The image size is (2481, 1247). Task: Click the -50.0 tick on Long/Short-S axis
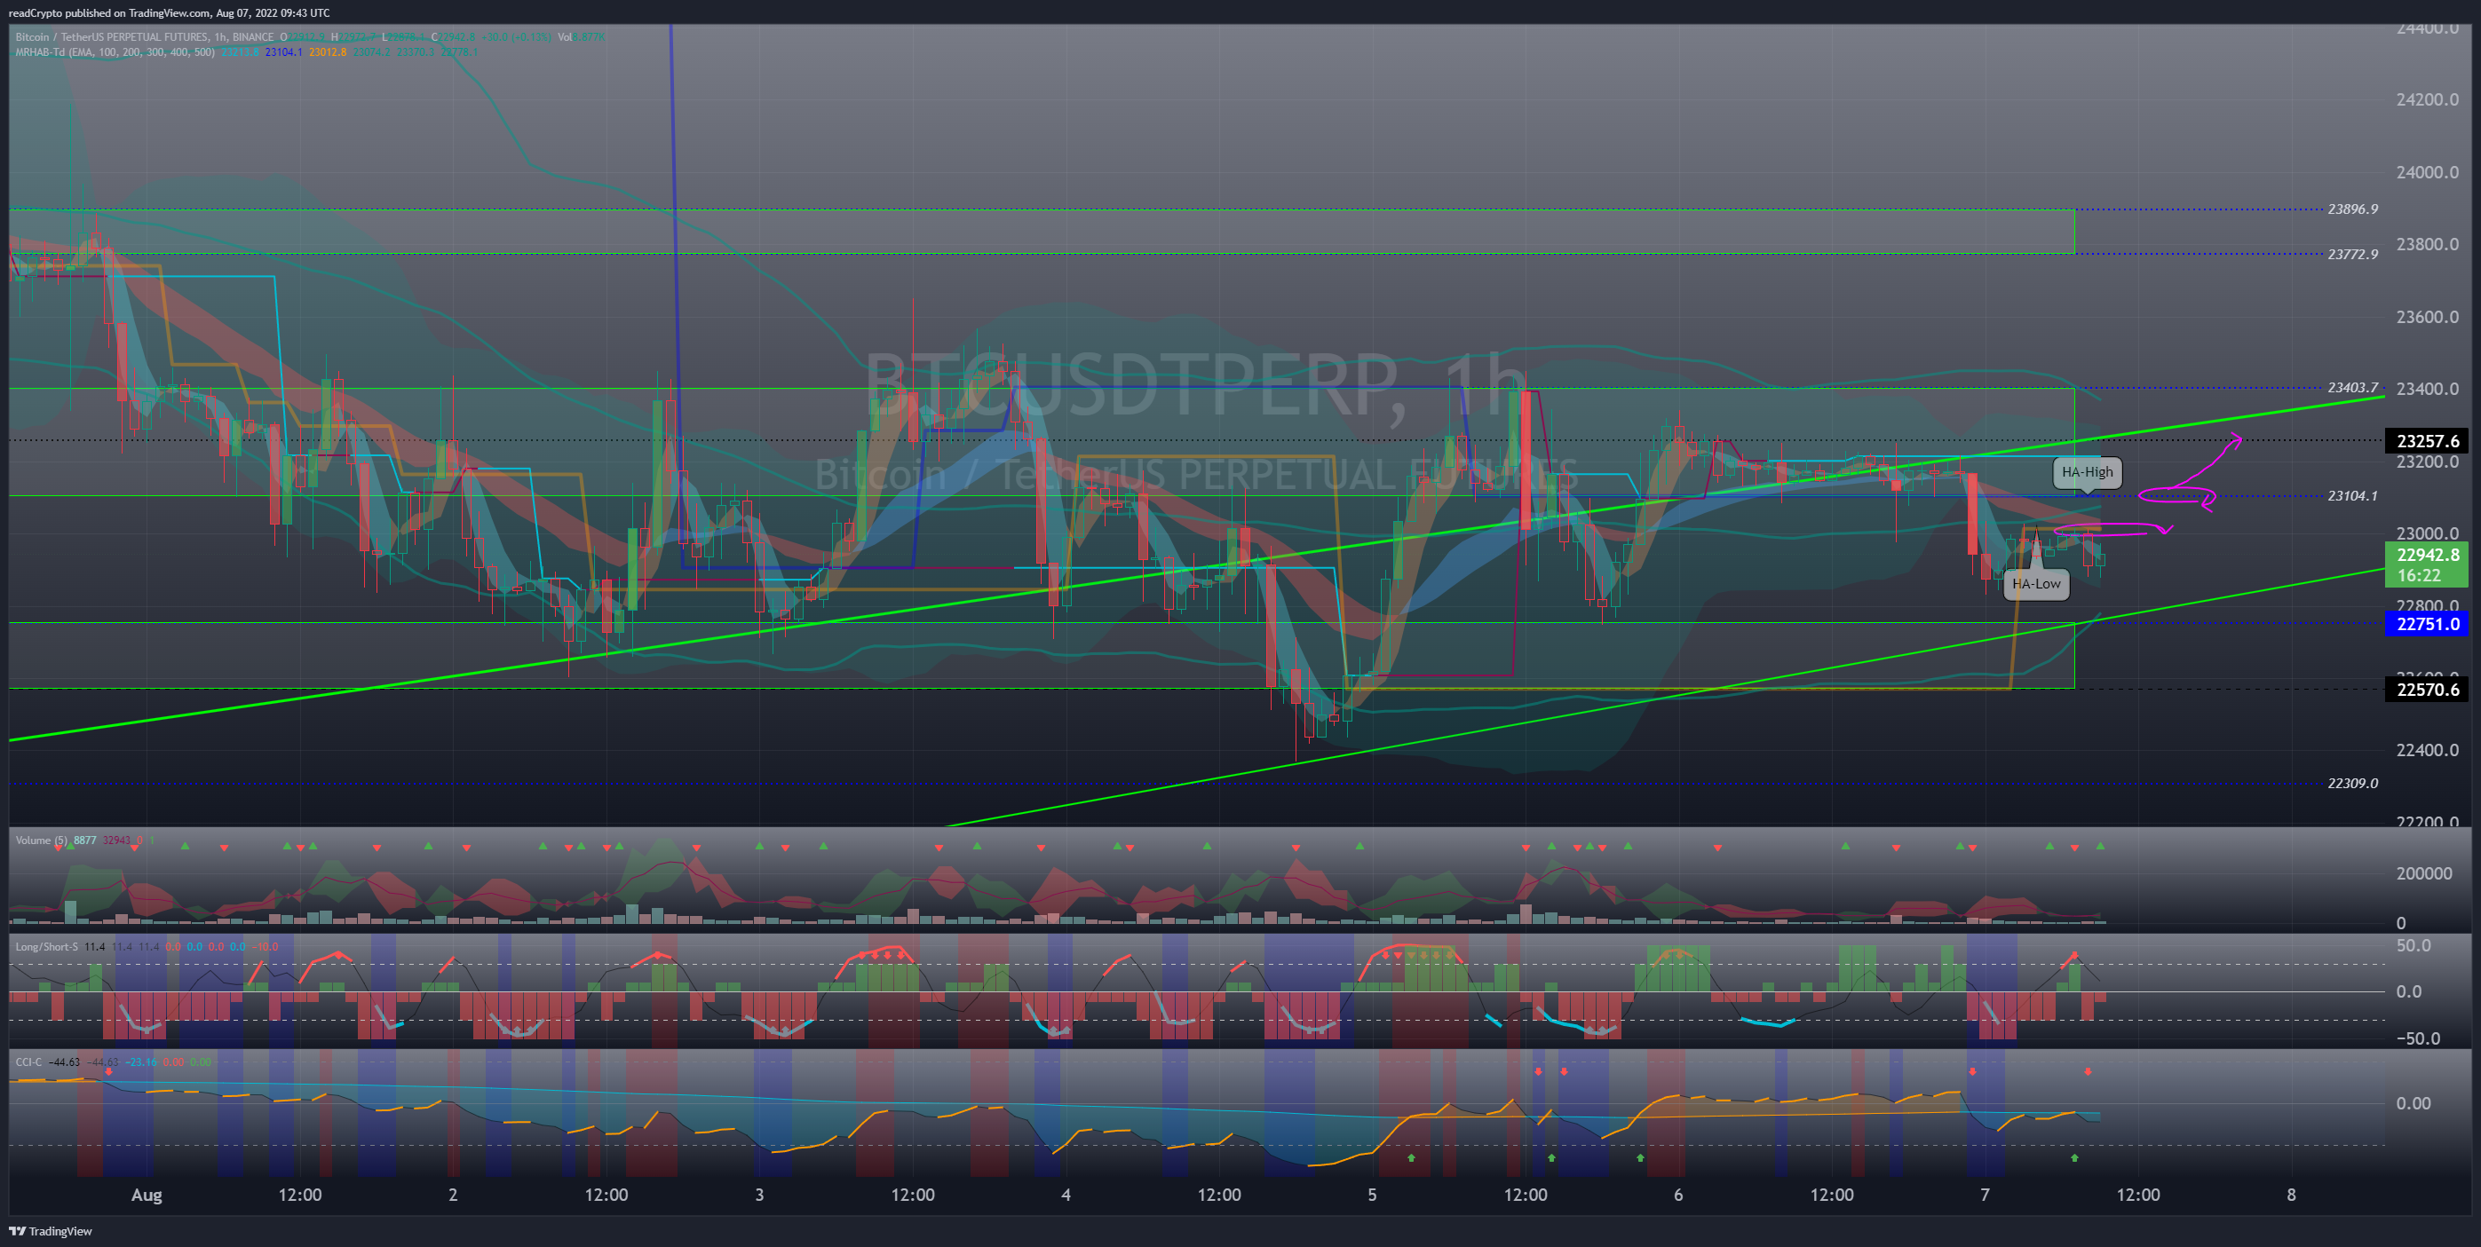click(2417, 1038)
